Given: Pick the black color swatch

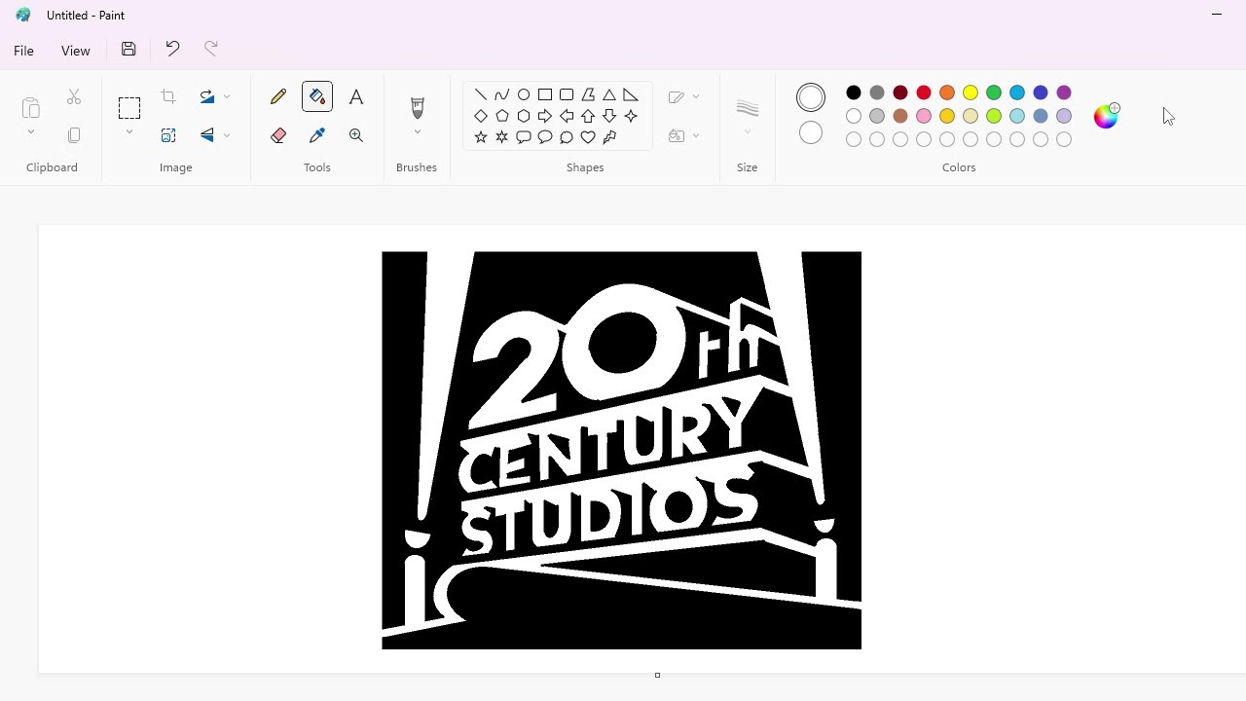Looking at the screenshot, I should tap(854, 92).
